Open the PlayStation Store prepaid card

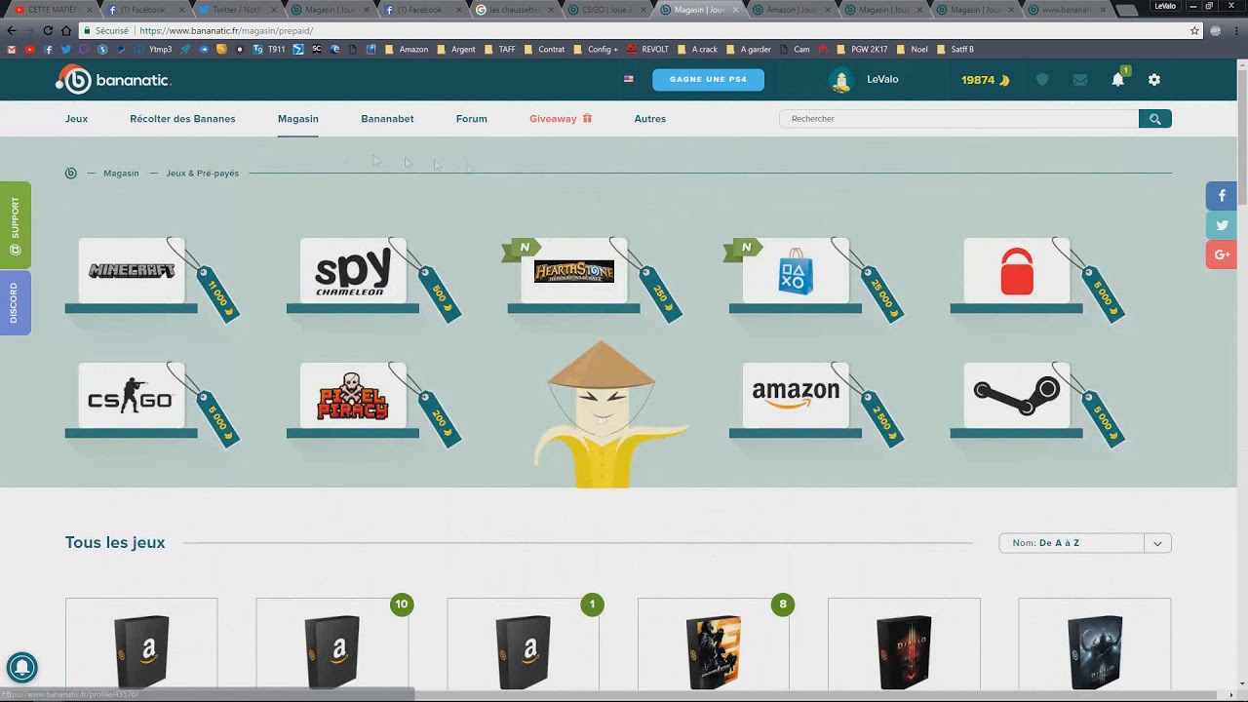coord(796,271)
